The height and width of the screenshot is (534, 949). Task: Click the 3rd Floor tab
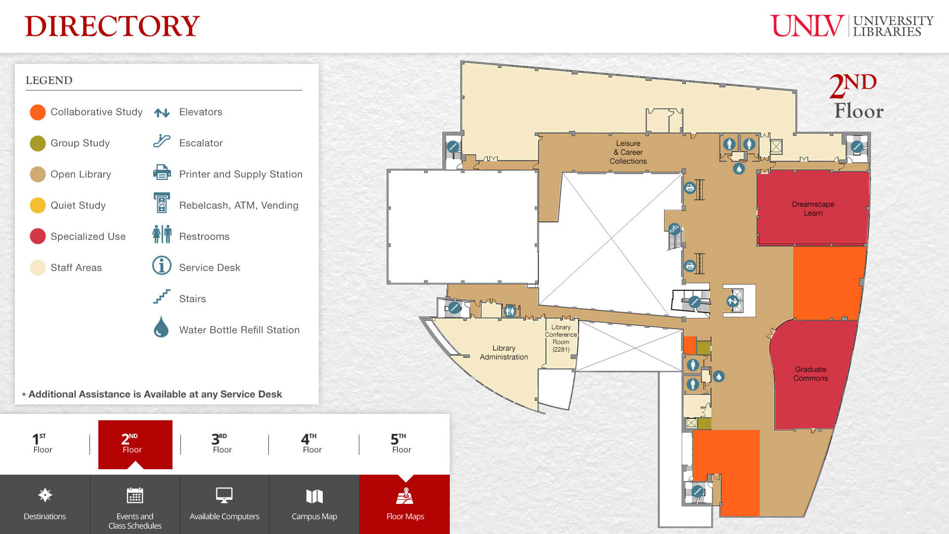(220, 444)
